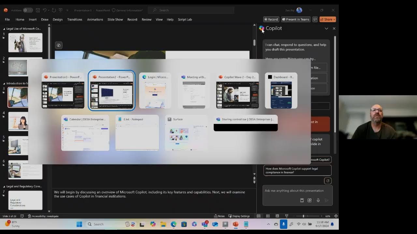Open Copilot prompt guide book icon

302,200
